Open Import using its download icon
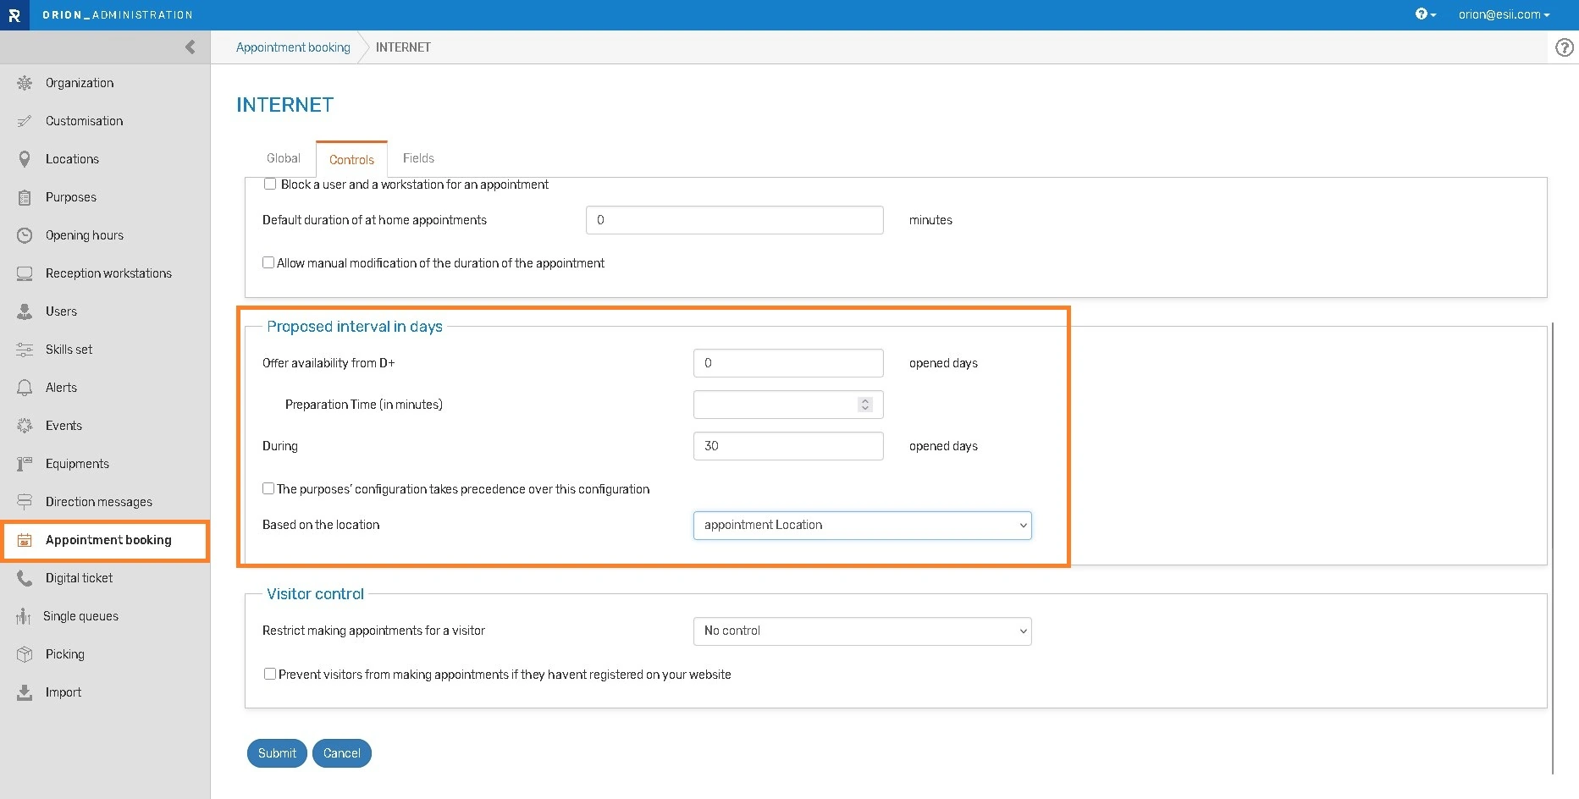 [25, 692]
